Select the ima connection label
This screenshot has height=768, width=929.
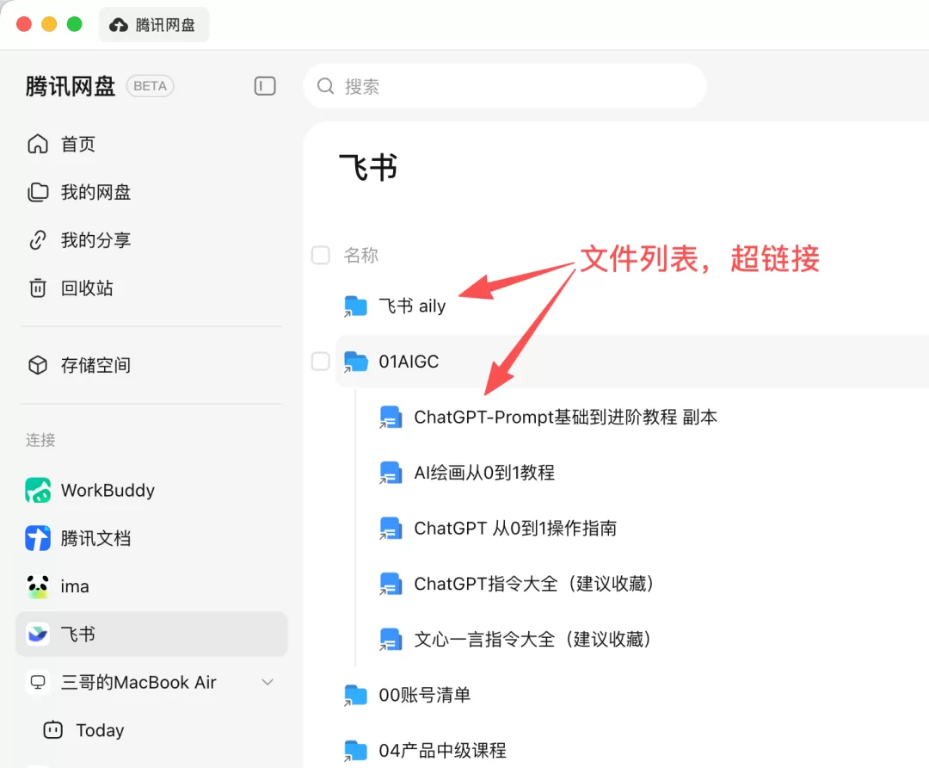pos(75,586)
